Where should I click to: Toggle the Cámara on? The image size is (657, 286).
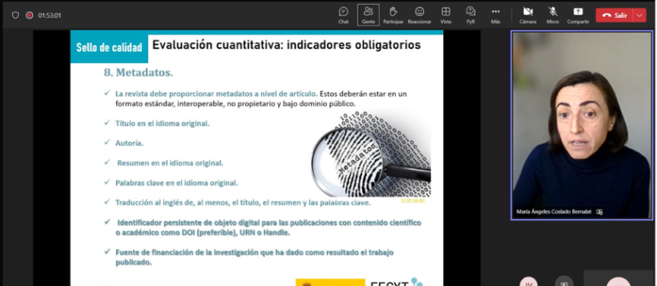pyautogui.click(x=528, y=15)
